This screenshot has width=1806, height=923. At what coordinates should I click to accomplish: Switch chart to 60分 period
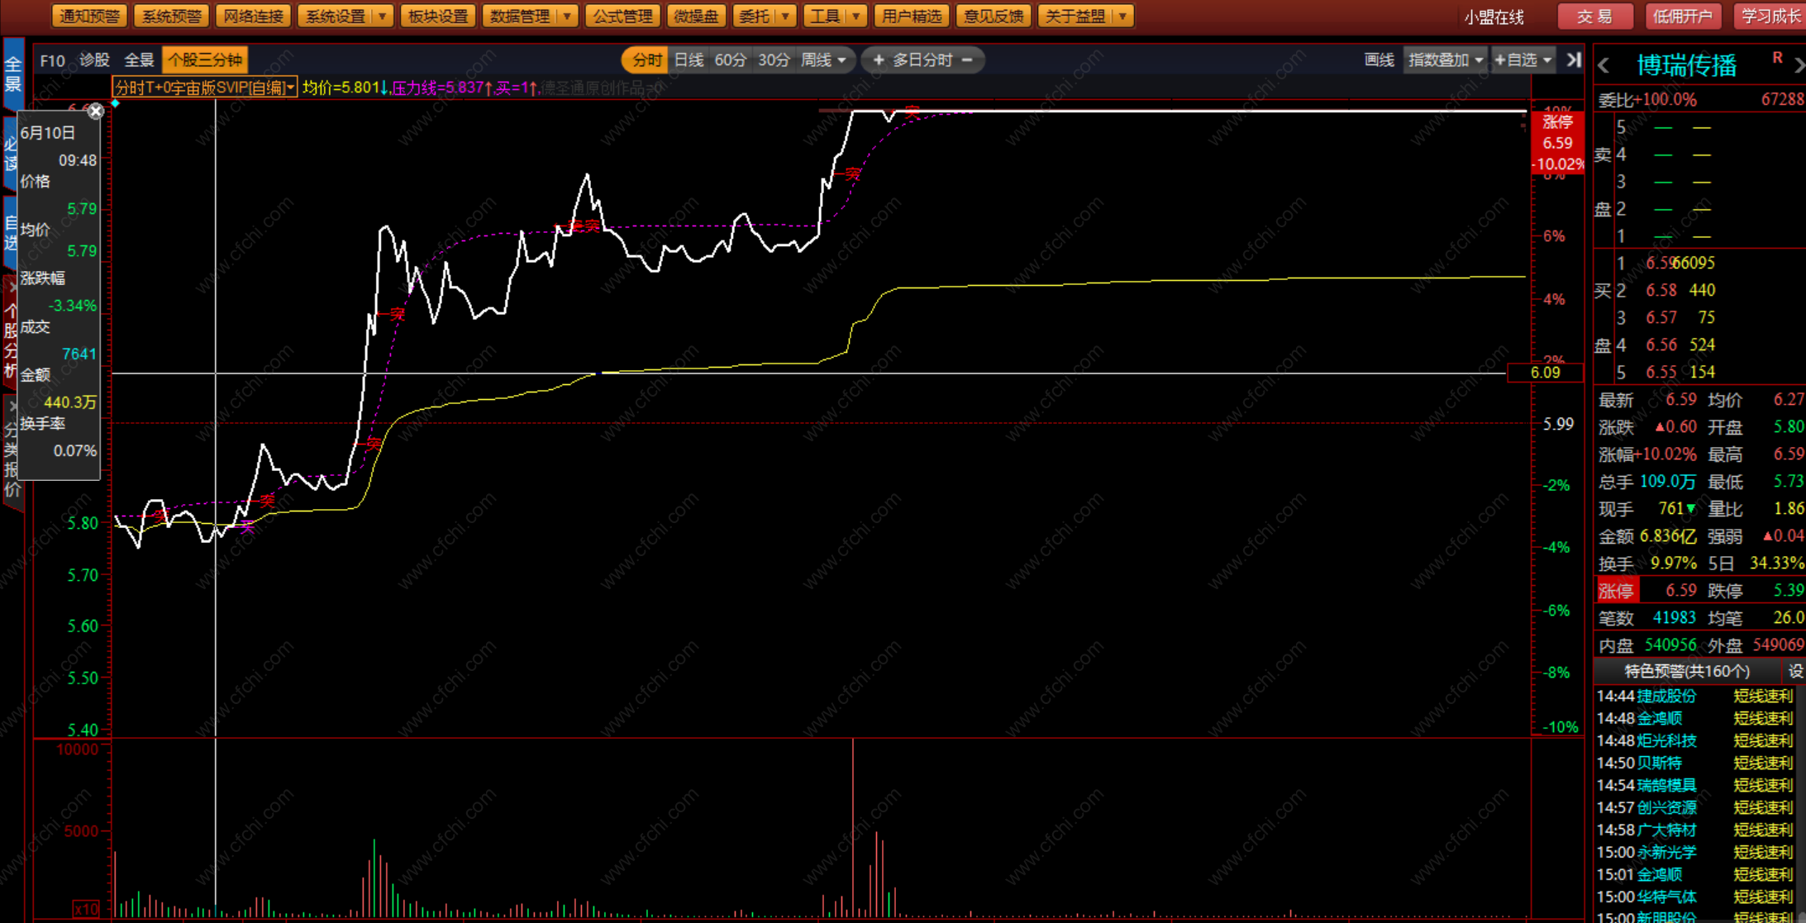(730, 60)
